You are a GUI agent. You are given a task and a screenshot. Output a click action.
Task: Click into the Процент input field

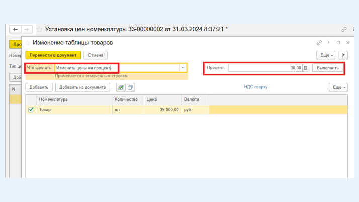pyautogui.click(x=265, y=68)
